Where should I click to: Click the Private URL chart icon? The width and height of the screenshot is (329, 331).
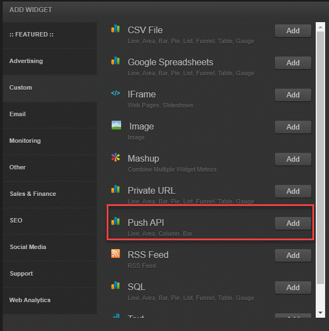(116, 189)
